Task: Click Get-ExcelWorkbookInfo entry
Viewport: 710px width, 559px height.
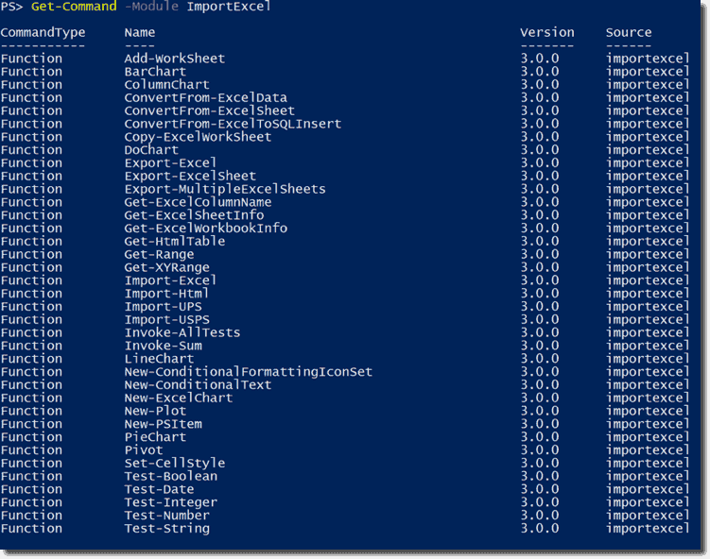Action: click(x=205, y=229)
